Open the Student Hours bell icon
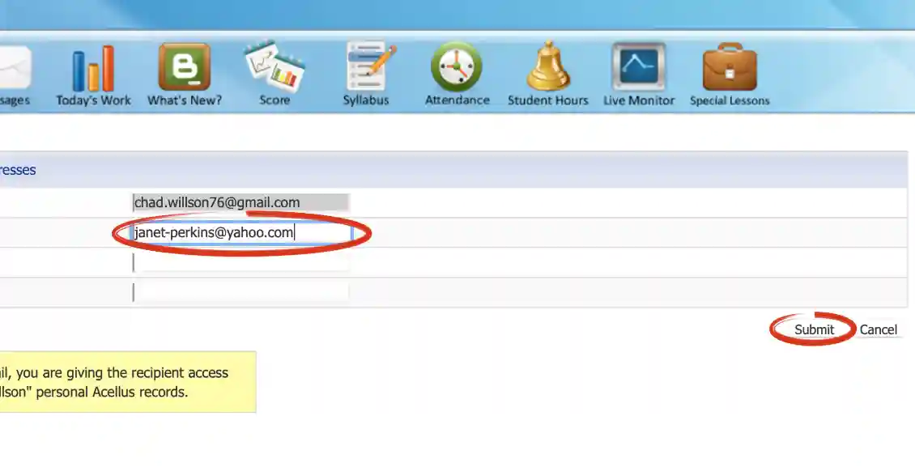The height and width of the screenshot is (467, 915). pyautogui.click(x=548, y=66)
